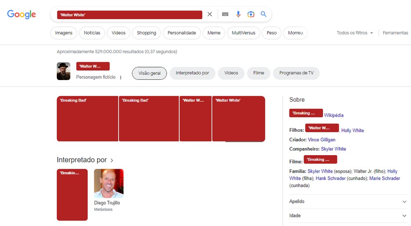Select the Programas de TV chip
The width and height of the screenshot is (411, 226).
[296, 73]
